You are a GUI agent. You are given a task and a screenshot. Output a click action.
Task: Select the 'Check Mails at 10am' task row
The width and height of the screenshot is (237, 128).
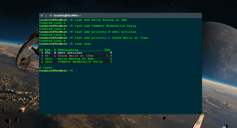pos(76,56)
